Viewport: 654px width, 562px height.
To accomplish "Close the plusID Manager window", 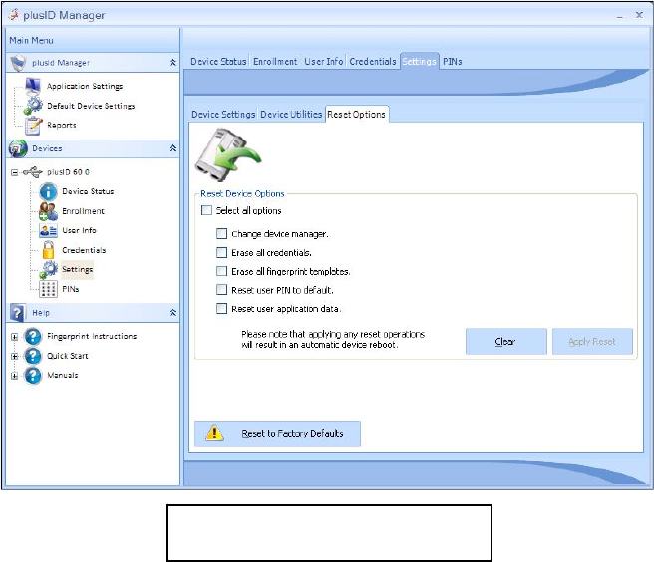I will click(639, 15).
